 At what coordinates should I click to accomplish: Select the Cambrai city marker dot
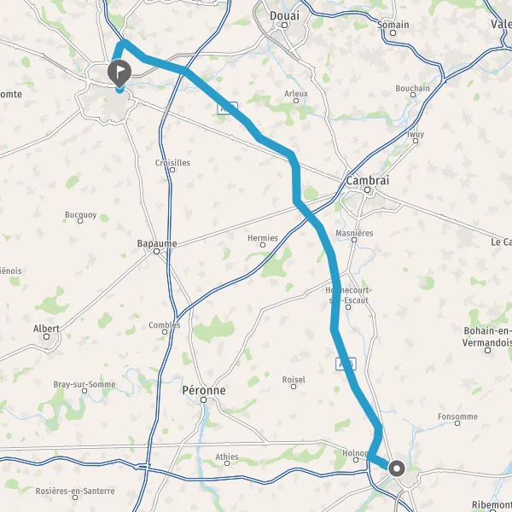[367, 189]
